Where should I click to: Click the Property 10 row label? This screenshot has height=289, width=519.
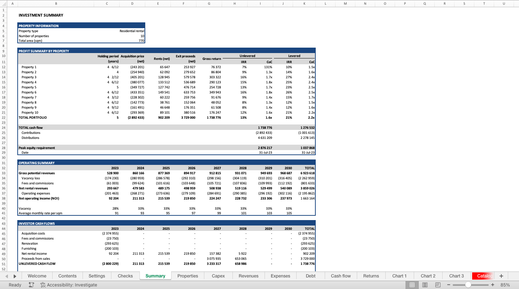tap(30, 113)
